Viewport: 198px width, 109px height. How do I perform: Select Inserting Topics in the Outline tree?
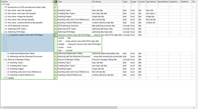(x=16, y=63)
